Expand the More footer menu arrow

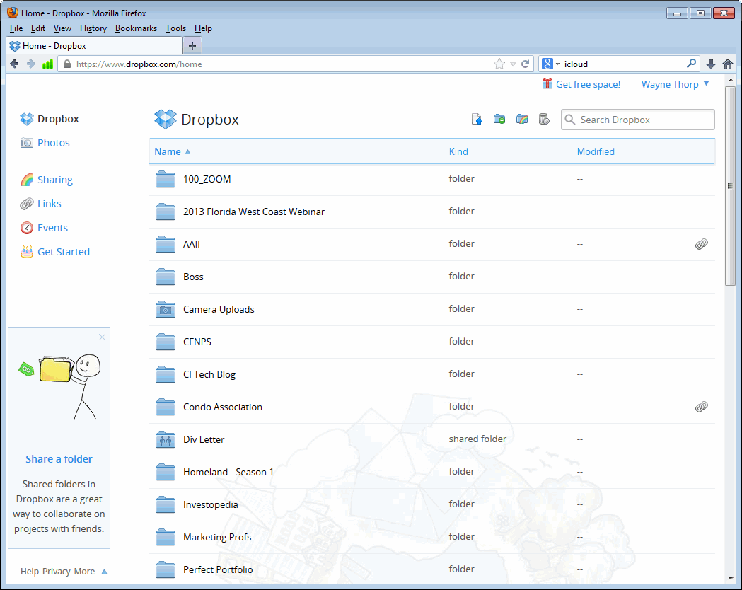click(104, 571)
